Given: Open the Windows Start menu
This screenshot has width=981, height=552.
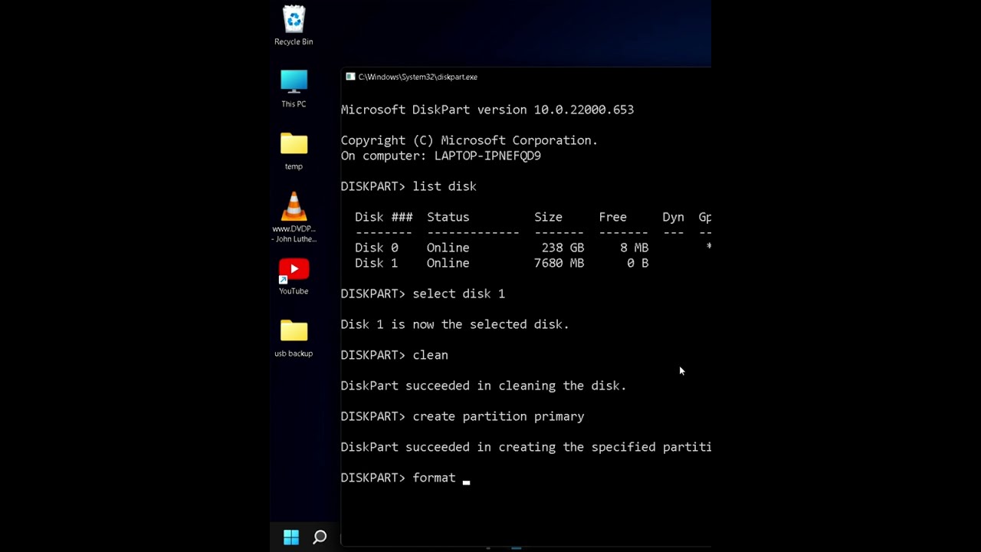Looking at the screenshot, I should click(x=291, y=537).
